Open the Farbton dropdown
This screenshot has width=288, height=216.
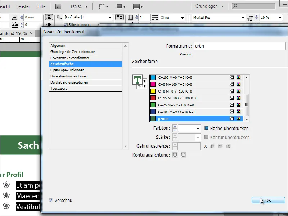pos(198,128)
